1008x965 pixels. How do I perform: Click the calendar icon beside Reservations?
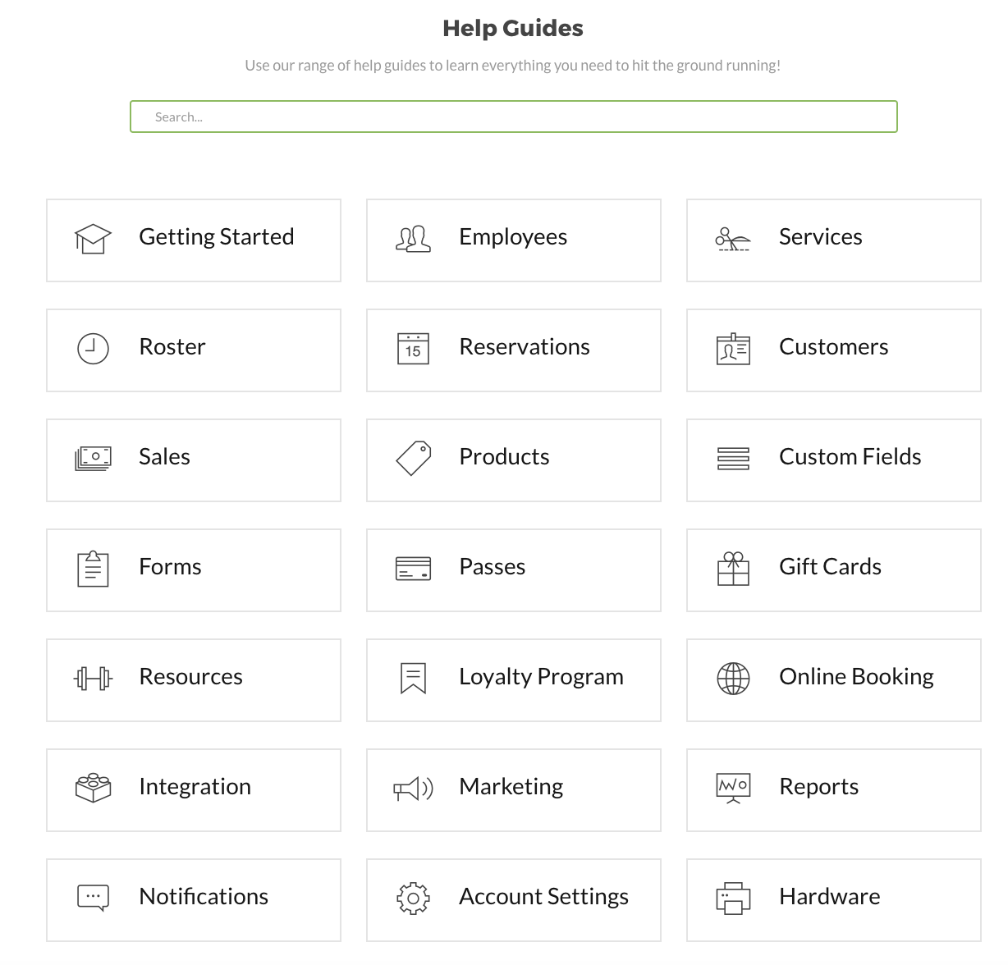pos(413,349)
